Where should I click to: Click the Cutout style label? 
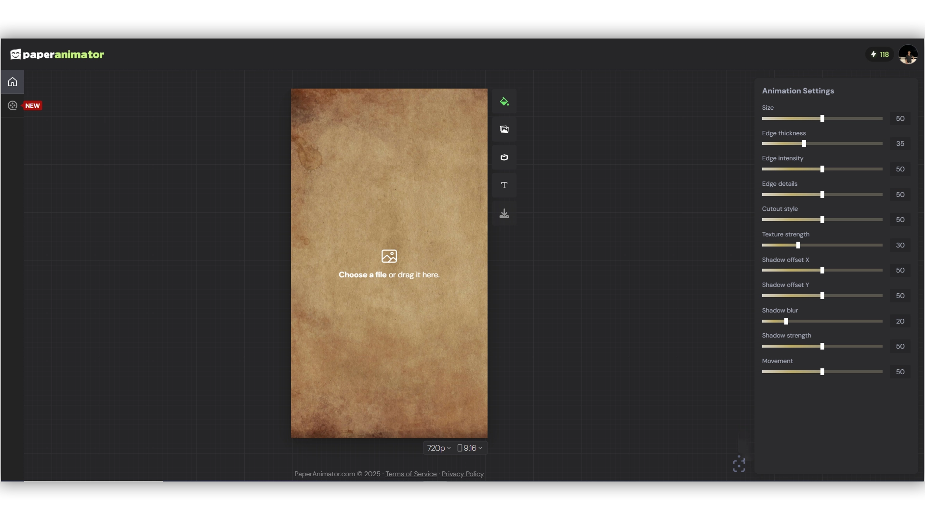click(x=780, y=209)
